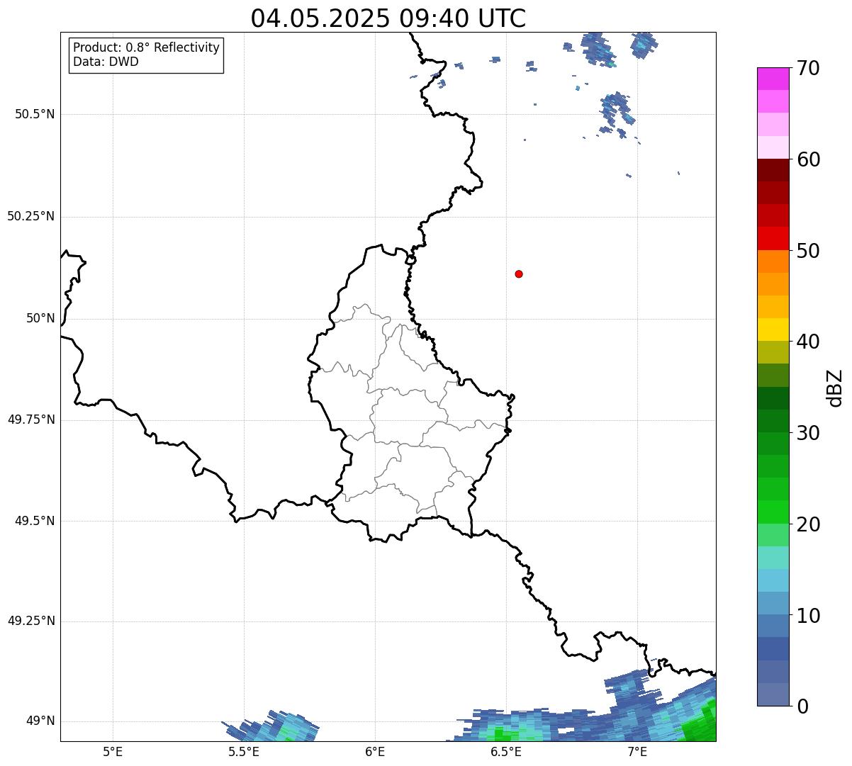The width and height of the screenshot is (852, 766).
Task: Click the orange colorbar segment below 50
Action: [x=773, y=261]
